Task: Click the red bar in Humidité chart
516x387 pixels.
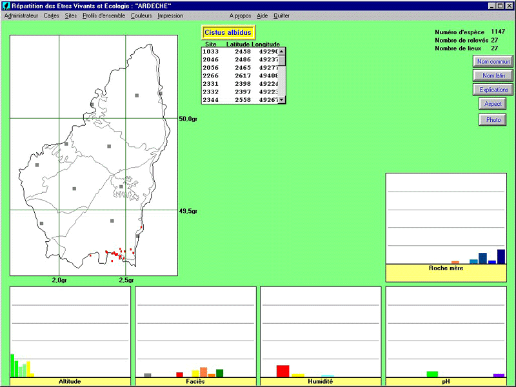Action: tap(283, 371)
